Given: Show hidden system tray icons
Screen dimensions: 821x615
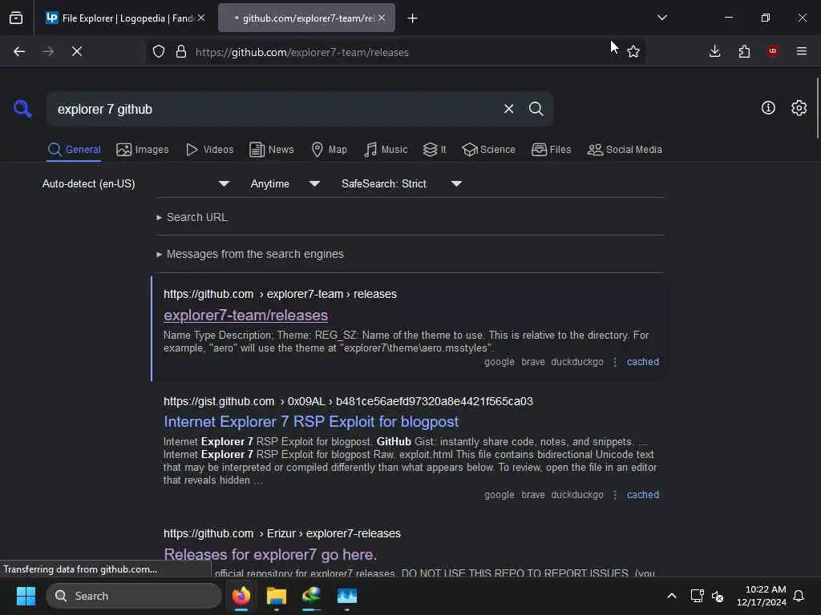Looking at the screenshot, I should click(672, 596).
